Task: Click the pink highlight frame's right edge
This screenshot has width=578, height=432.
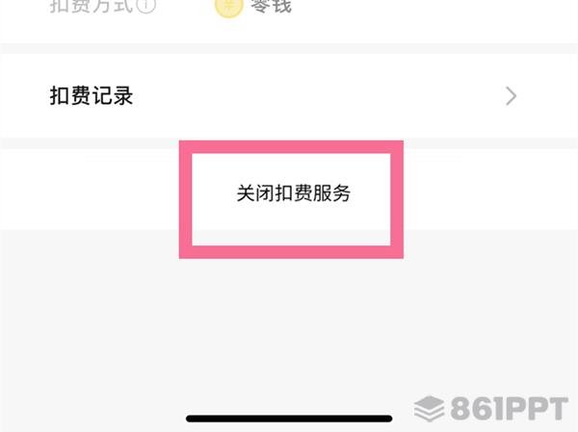Action: [x=397, y=199]
